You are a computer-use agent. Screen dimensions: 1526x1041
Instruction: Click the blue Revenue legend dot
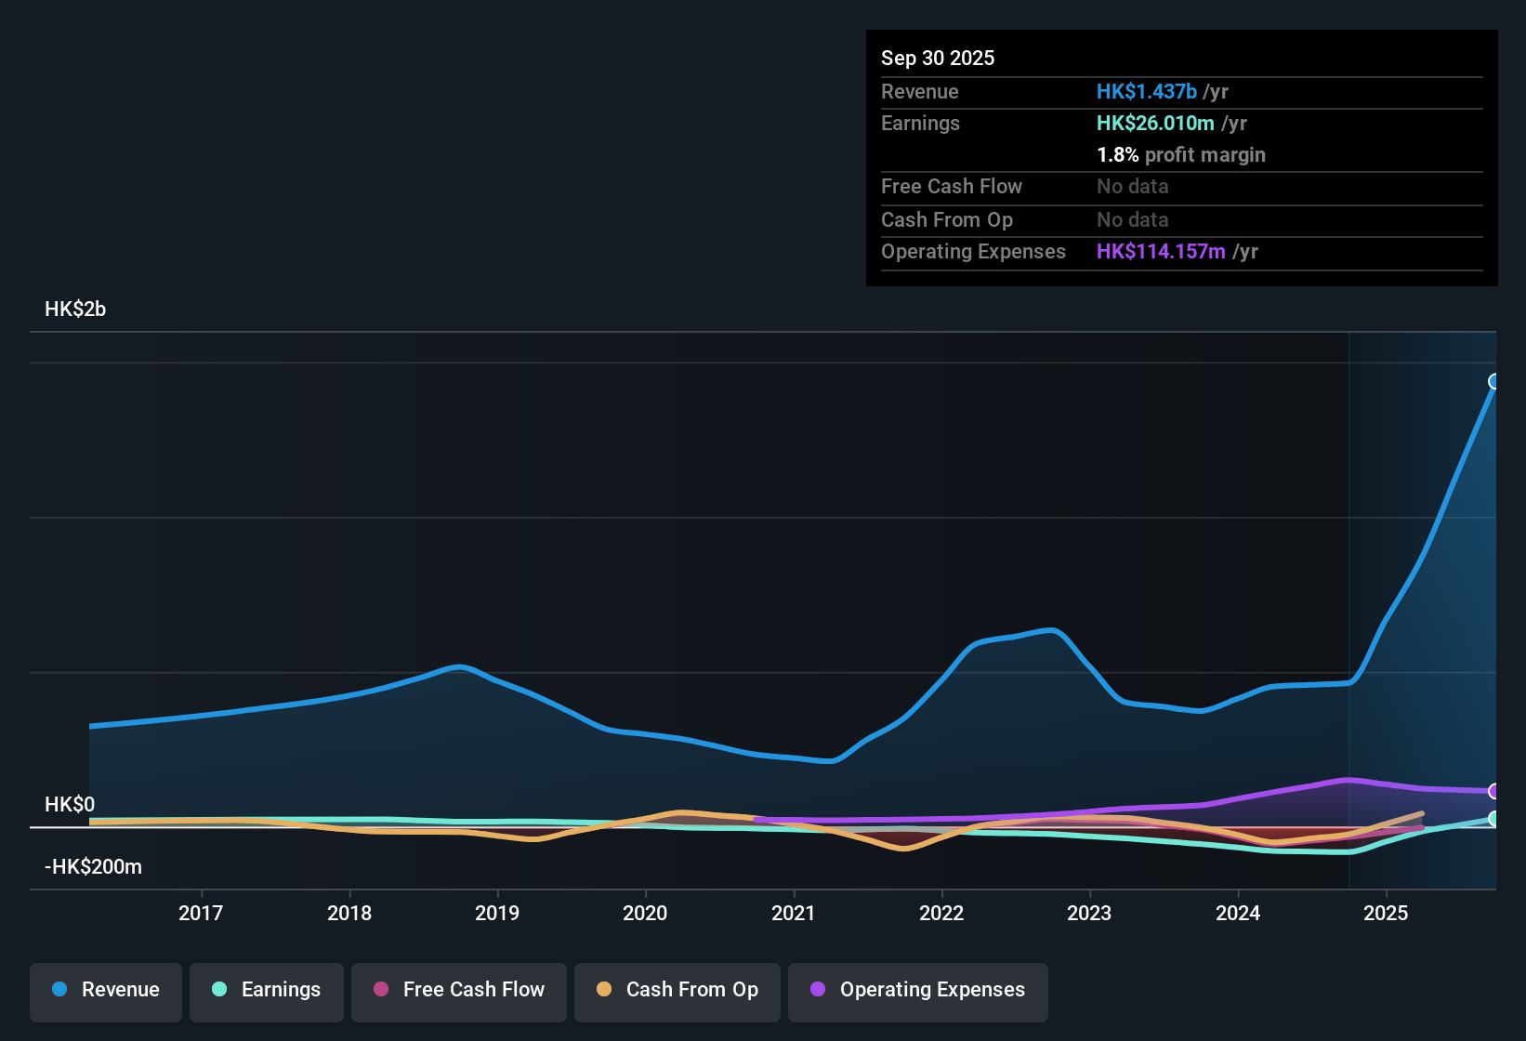coord(59,990)
